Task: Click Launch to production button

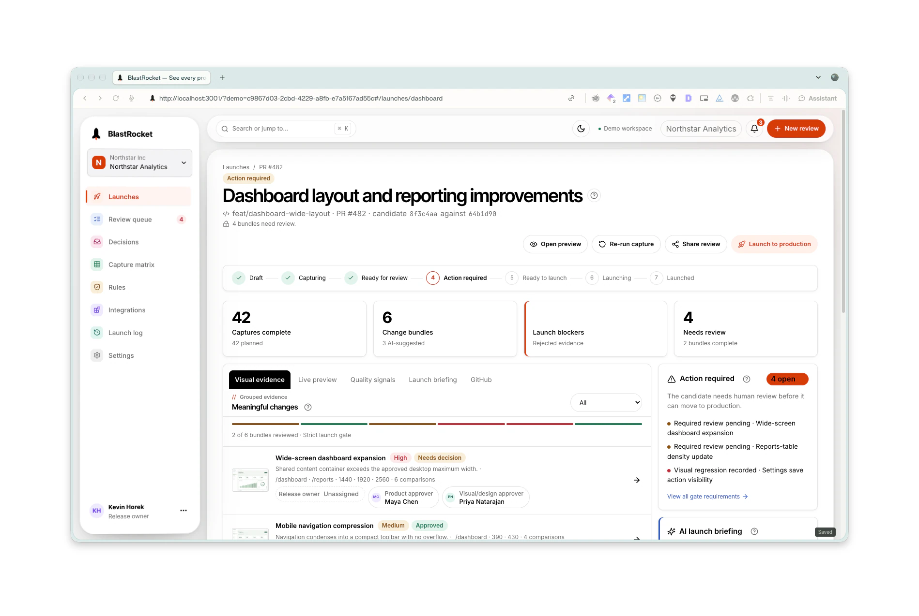Action: coord(774,244)
